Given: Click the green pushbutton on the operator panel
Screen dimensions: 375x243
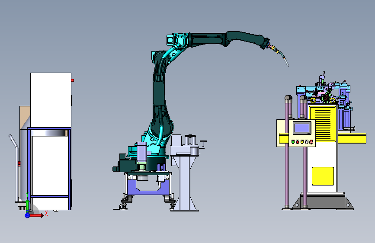Looking at the screenshot, I should click(293, 142).
